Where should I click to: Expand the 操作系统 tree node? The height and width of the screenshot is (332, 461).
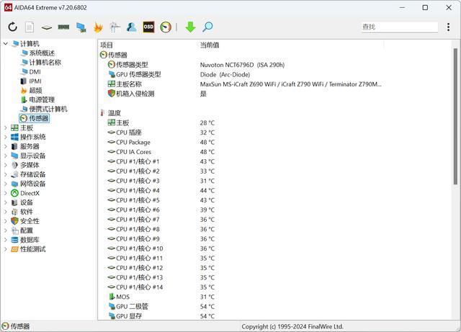pos(6,137)
